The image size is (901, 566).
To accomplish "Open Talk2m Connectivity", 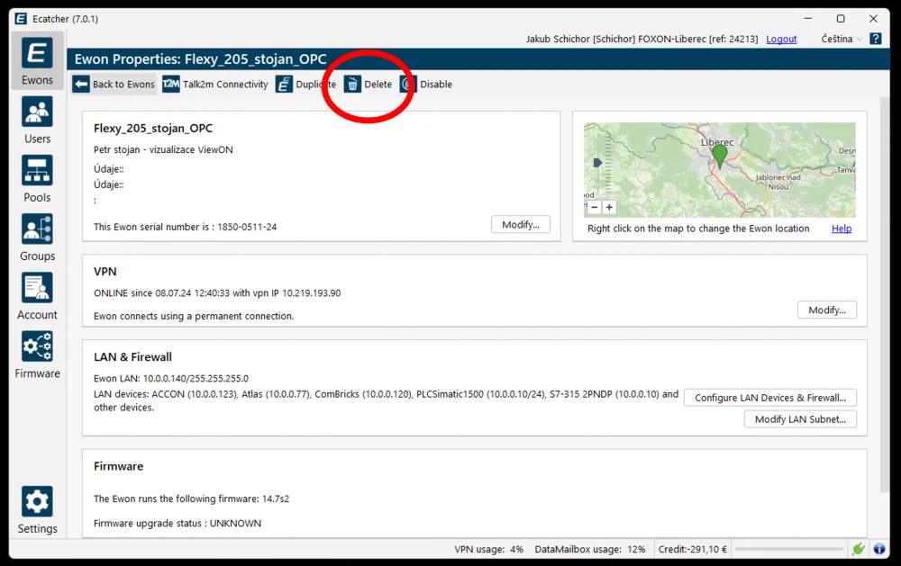I will (215, 85).
